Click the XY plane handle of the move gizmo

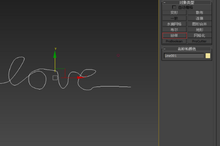pos(60,73)
